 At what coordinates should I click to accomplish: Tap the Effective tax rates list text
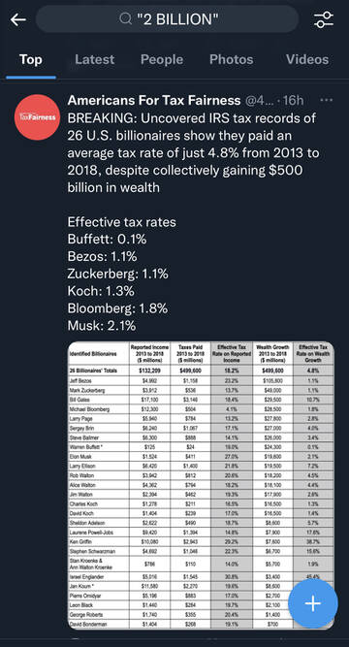click(122, 274)
